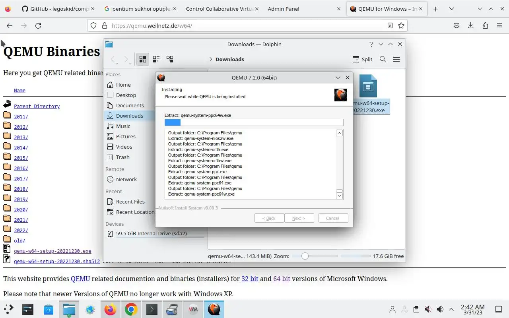Toggle Firefox reader view
Image resolution: width=509 pixels, height=318 pixels.
pyautogui.click(x=390, y=25)
